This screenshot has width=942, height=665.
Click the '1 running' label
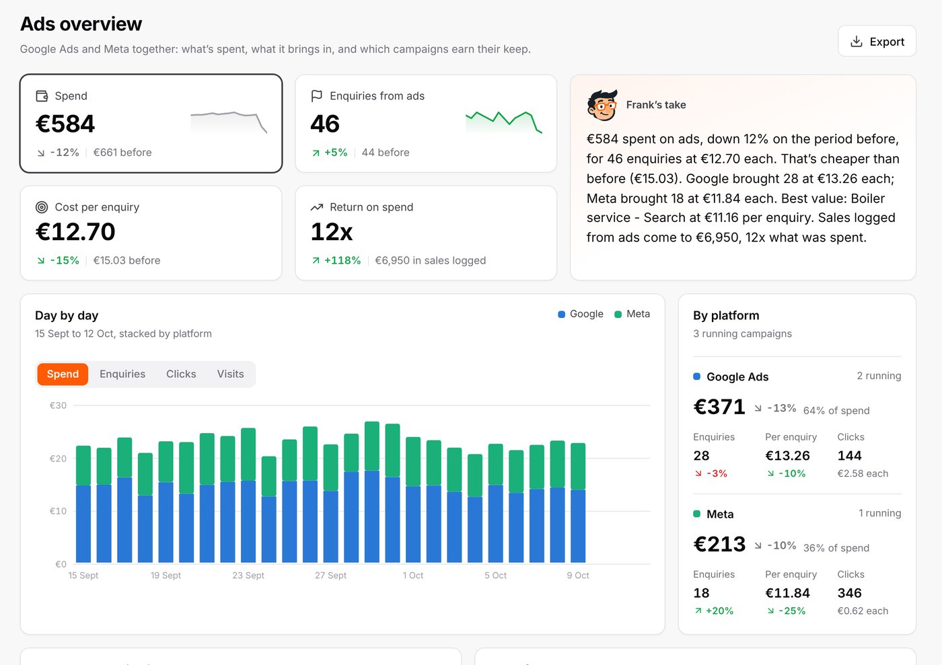(x=879, y=513)
